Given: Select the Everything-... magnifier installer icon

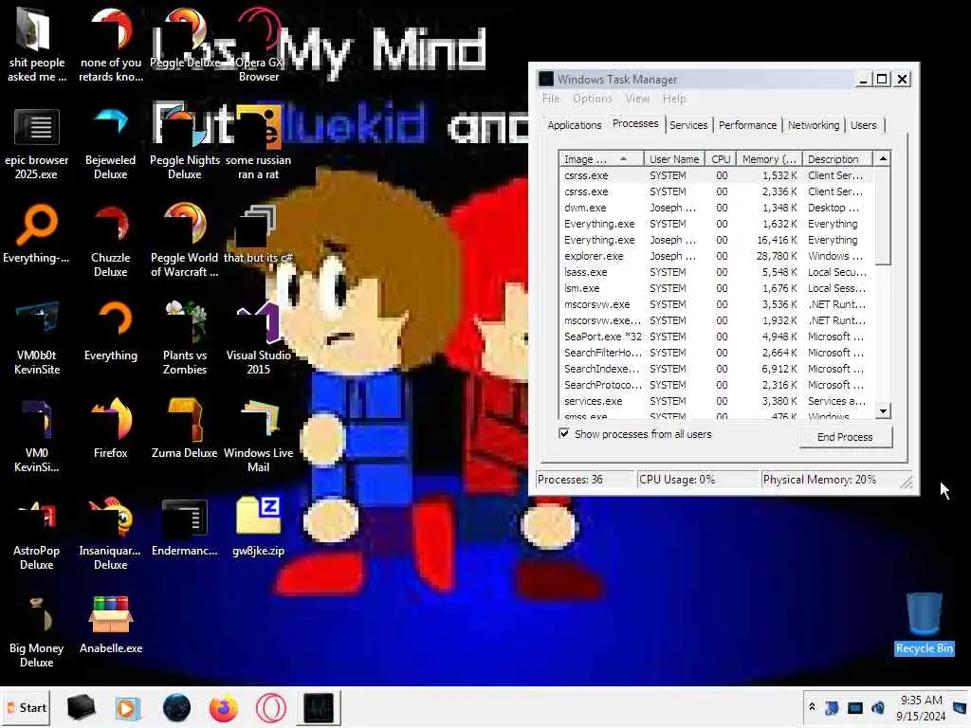Looking at the screenshot, I should 37,233.
